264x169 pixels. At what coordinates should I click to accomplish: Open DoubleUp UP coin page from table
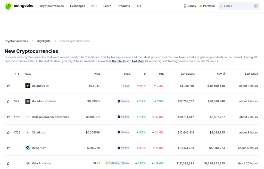click(40, 86)
